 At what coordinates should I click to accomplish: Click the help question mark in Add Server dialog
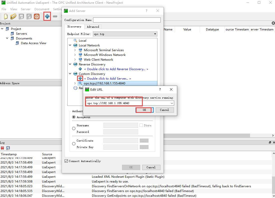click(146, 11)
